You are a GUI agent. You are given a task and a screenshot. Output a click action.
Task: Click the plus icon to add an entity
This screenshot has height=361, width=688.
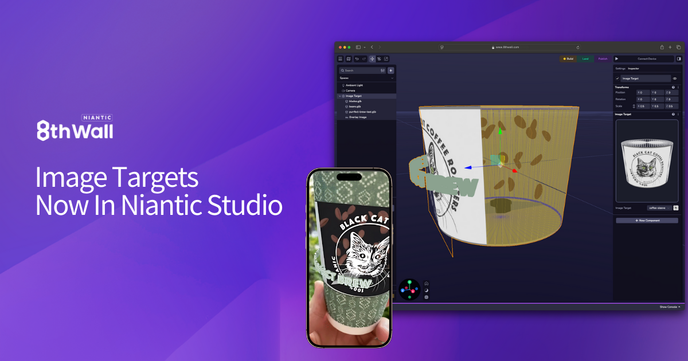point(390,70)
